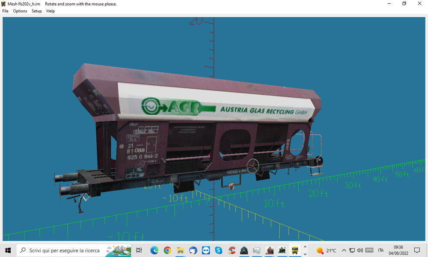The image size is (428, 257).
Task: Minimize the mesh viewer window
Action: click(x=389, y=3)
